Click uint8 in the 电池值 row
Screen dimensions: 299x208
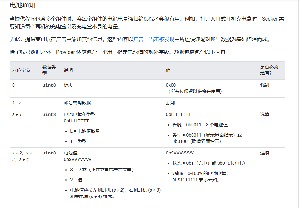(49, 153)
